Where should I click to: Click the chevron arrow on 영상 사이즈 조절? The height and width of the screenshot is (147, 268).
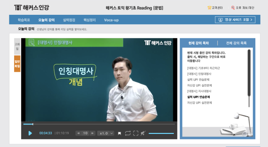[x=251, y=20]
